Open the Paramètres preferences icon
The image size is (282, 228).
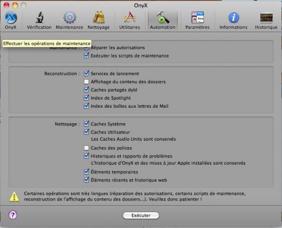(197, 18)
